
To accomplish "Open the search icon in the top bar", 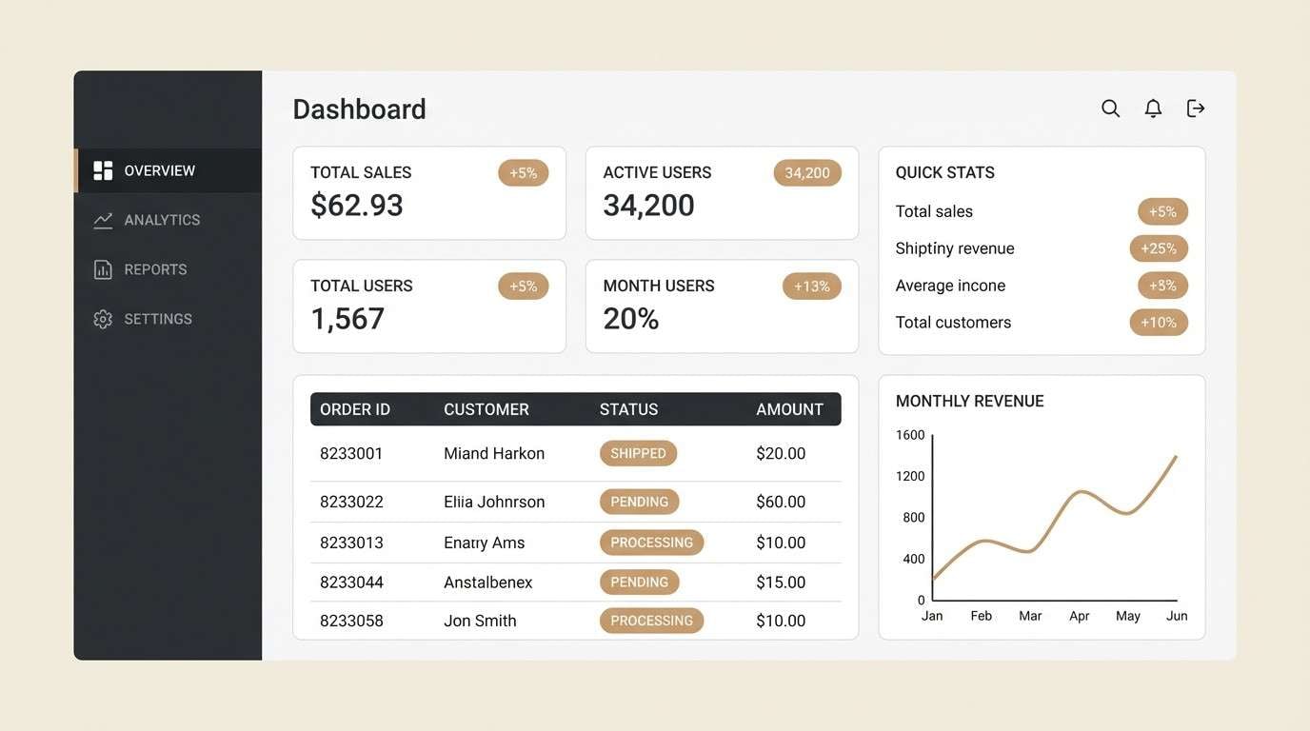I will 1110,108.
